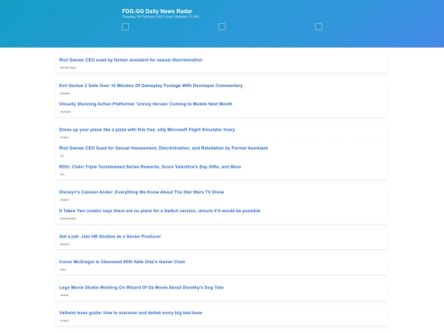Open It Takes Two Switch version story

160,210
